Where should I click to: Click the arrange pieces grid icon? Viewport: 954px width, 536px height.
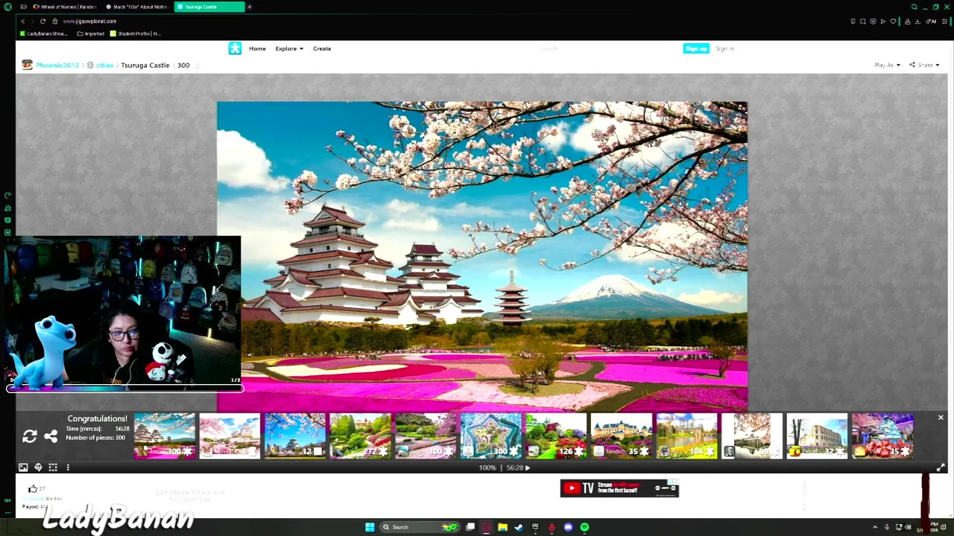[53, 468]
